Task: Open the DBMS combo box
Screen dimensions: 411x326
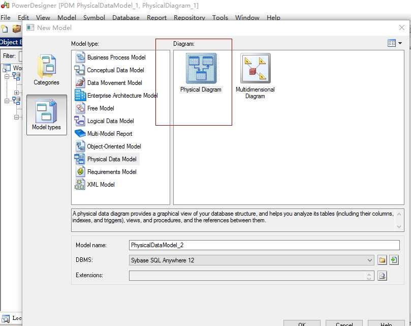Action: coord(251,260)
